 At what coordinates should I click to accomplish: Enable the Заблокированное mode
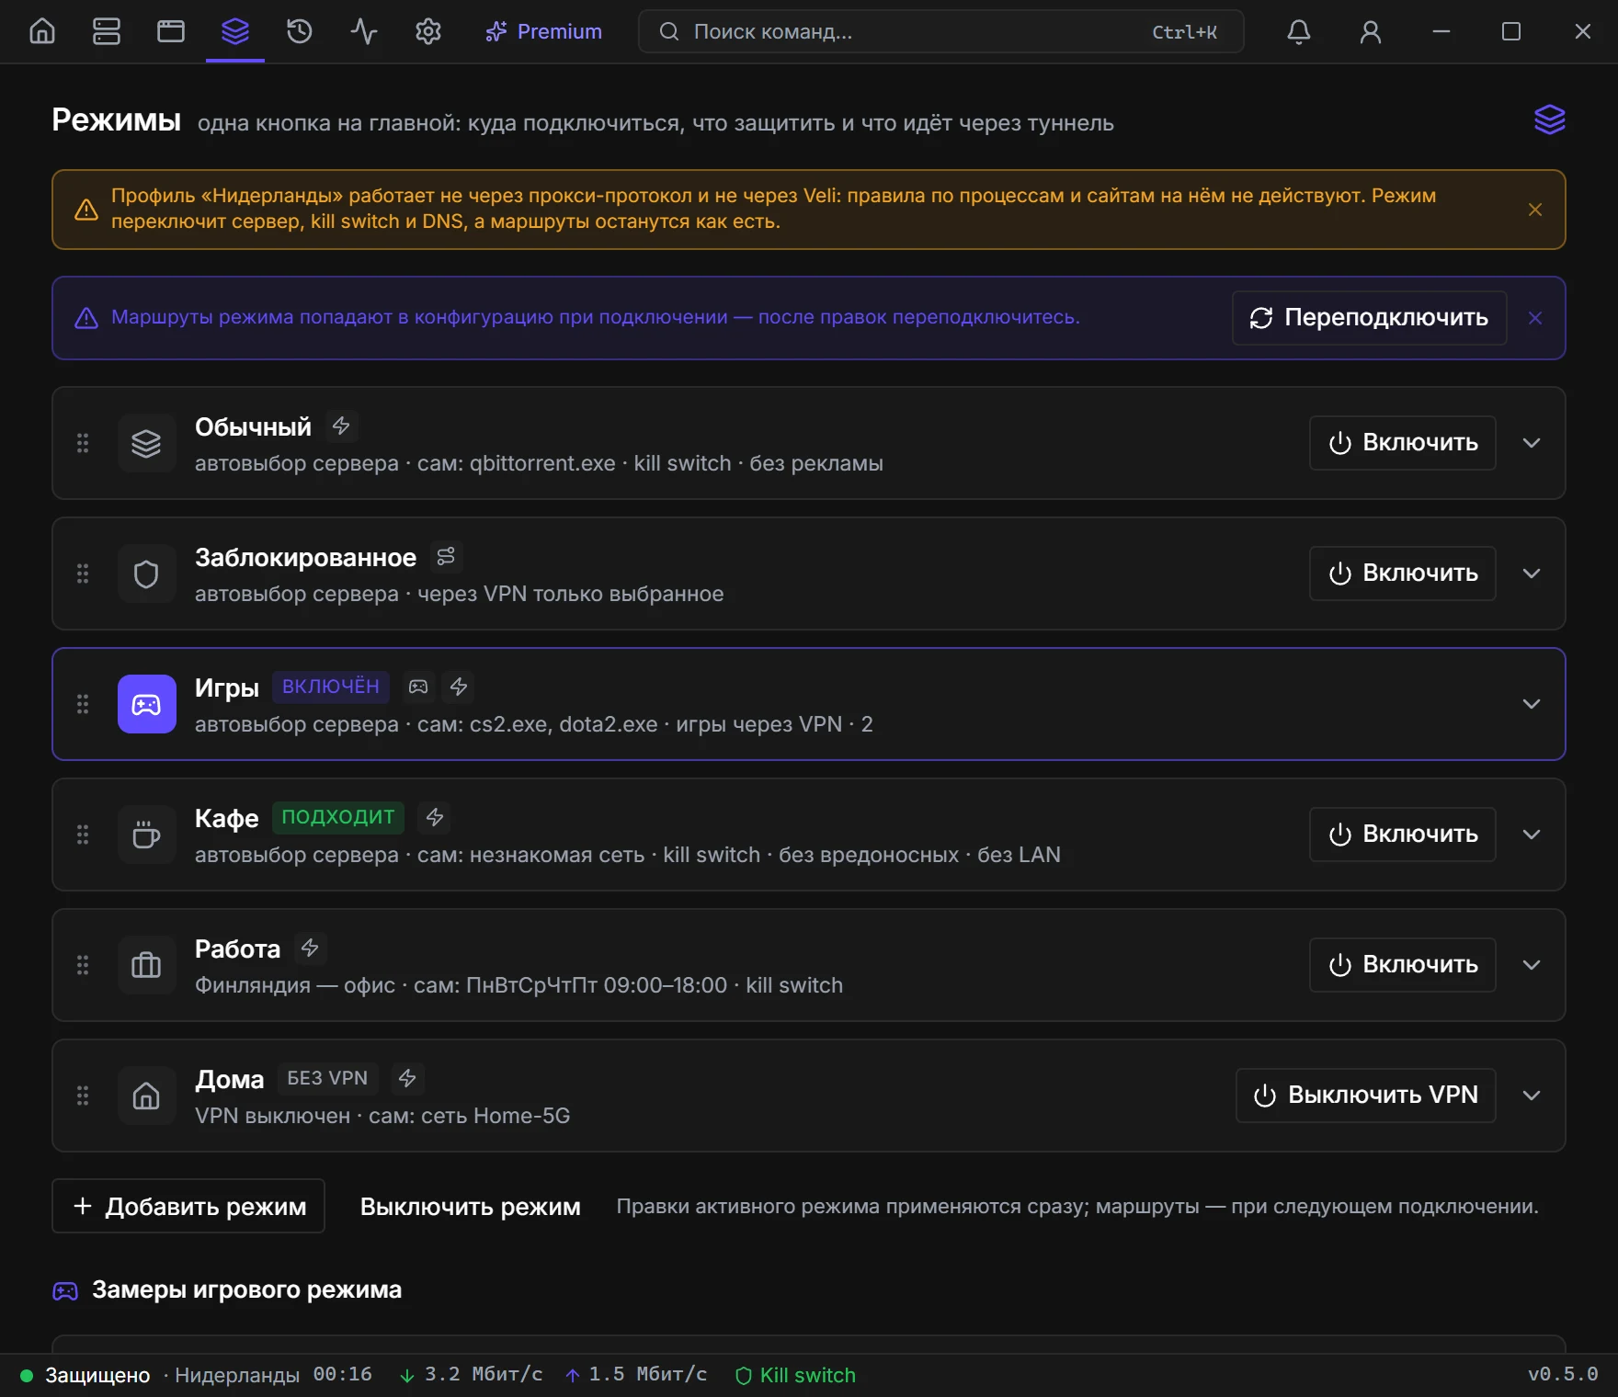[x=1403, y=574]
